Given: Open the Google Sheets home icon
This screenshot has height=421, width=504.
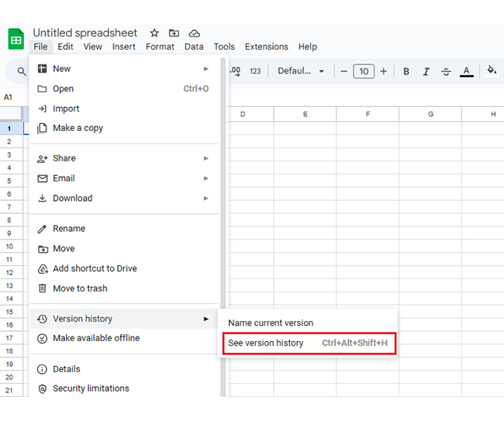Looking at the screenshot, I should click(16, 40).
